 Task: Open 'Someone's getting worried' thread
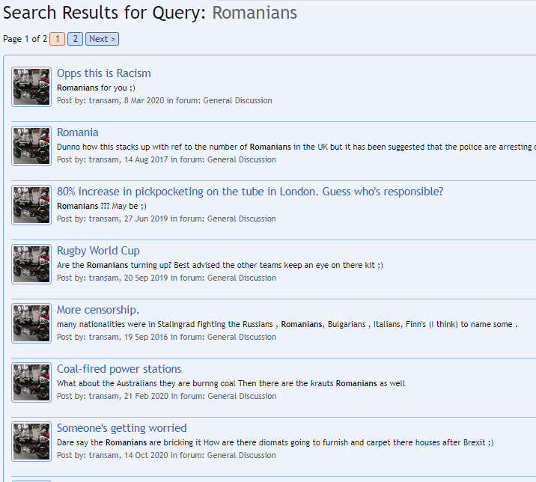121,428
